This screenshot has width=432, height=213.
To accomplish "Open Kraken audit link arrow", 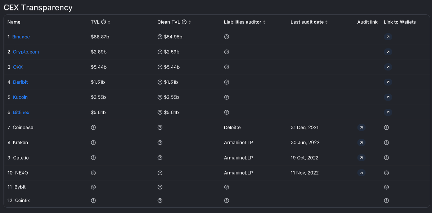I will click(x=361, y=143).
